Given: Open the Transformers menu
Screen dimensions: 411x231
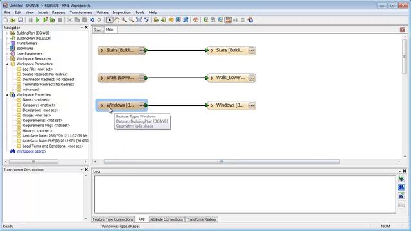Looking at the screenshot, I should pos(81,12).
